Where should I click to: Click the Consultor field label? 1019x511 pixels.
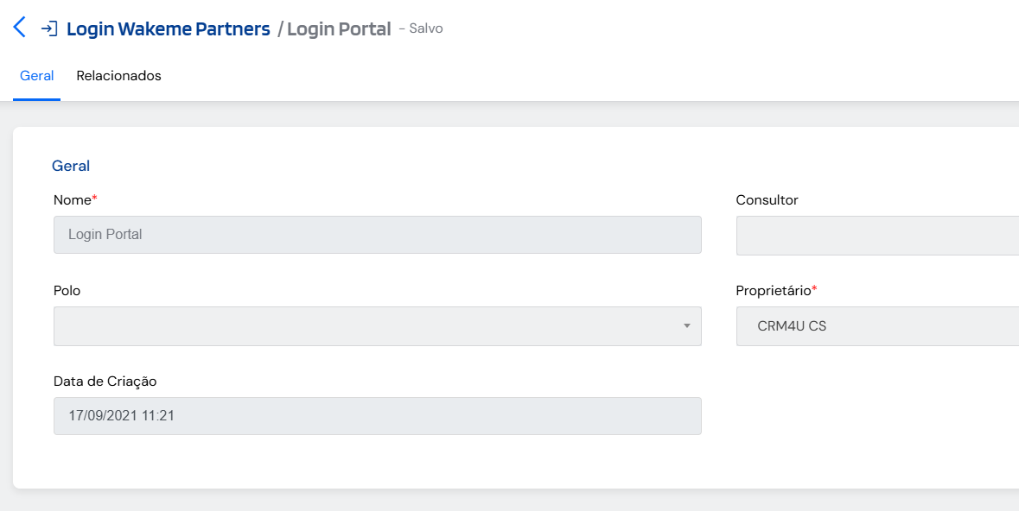coord(767,200)
